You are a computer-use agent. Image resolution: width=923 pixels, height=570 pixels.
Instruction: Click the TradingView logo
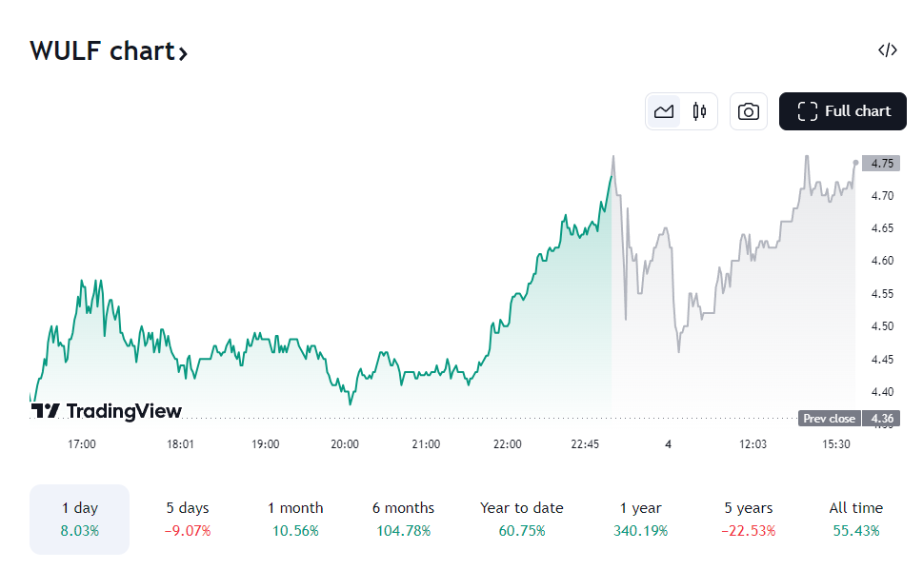(107, 411)
